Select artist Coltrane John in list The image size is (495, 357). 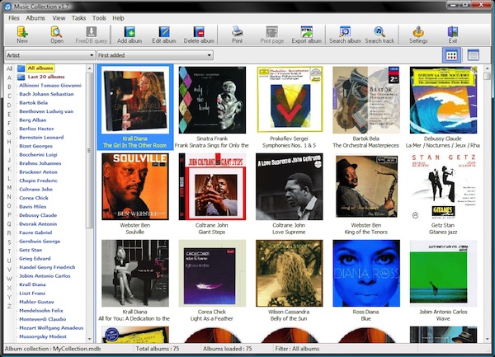point(35,190)
